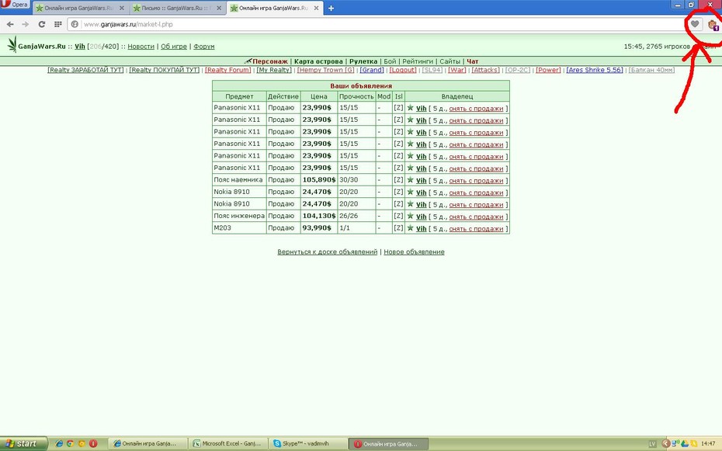The width and height of the screenshot is (722, 451).
Task: Close the first 'Онлайн игра GanjaWars' tab
Action: coord(122,9)
